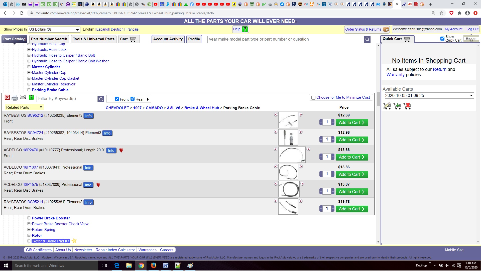Click previous image arrow for ACDELCO 18P1607

pos(276,167)
